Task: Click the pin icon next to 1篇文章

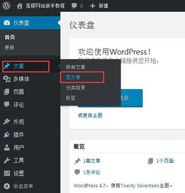Action: [x=77, y=161]
